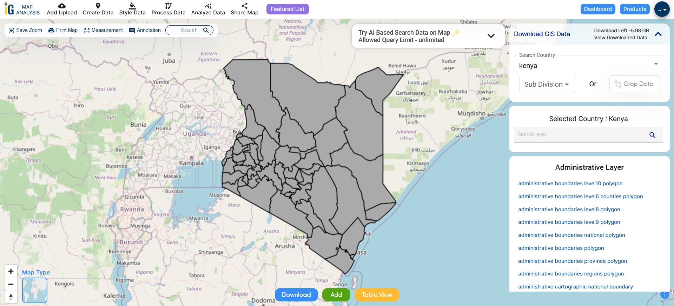The width and height of the screenshot is (674, 306).
Task: Click the Analyze Data icon
Action: click(208, 6)
